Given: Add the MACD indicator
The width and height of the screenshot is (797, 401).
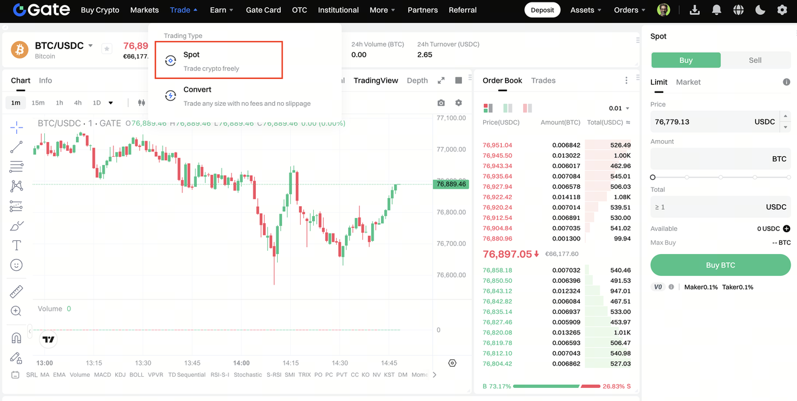Looking at the screenshot, I should [x=103, y=375].
